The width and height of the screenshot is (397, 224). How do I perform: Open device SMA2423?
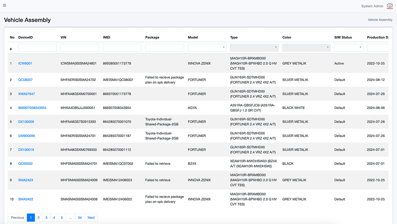pos(26,180)
